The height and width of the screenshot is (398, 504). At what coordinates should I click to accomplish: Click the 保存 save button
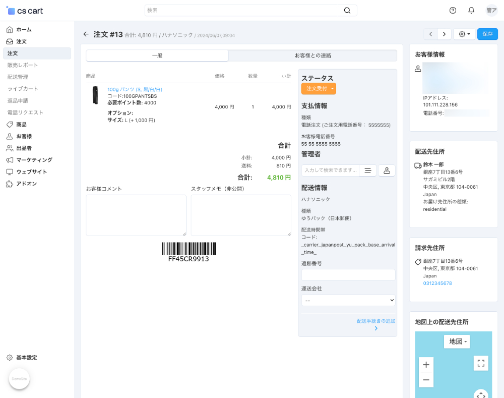(x=486, y=34)
